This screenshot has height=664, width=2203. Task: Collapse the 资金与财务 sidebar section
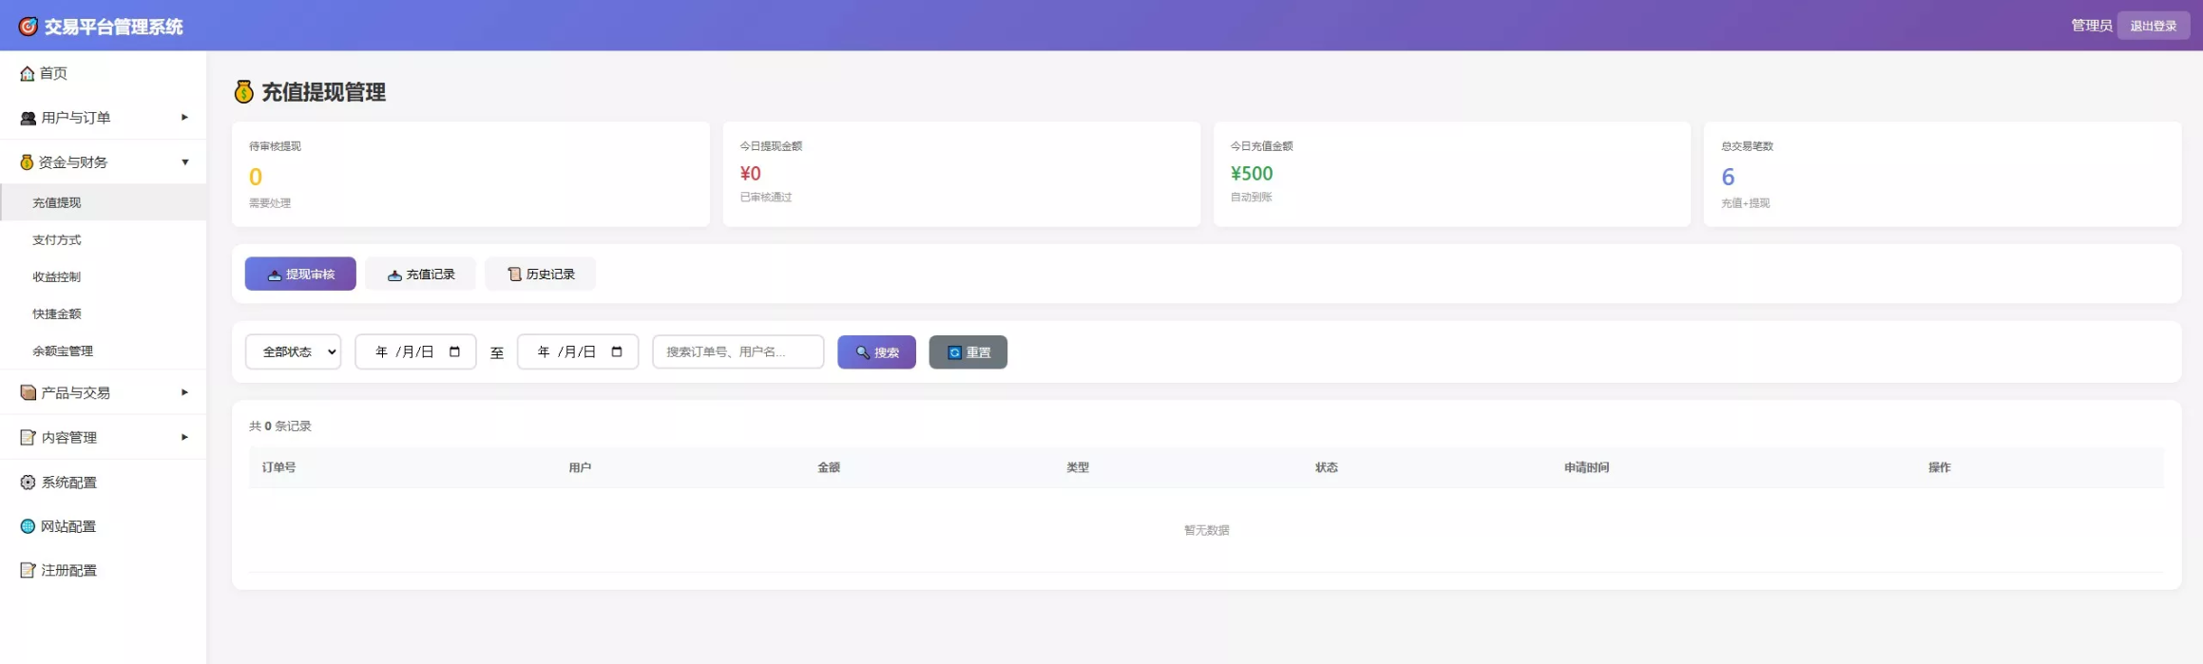point(103,162)
